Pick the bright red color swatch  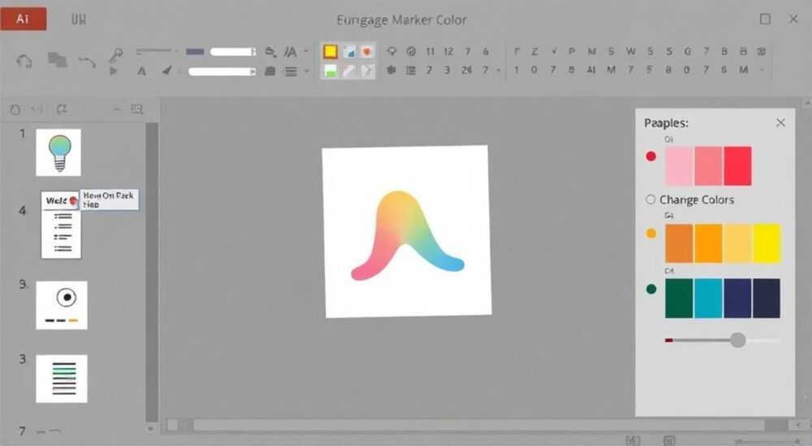tap(737, 166)
